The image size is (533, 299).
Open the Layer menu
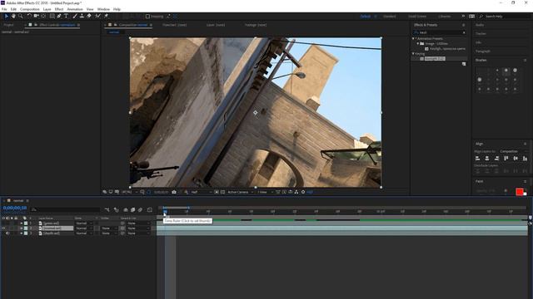47,9
